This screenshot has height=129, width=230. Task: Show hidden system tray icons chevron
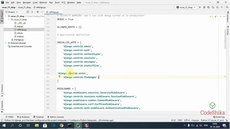pos(185,125)
